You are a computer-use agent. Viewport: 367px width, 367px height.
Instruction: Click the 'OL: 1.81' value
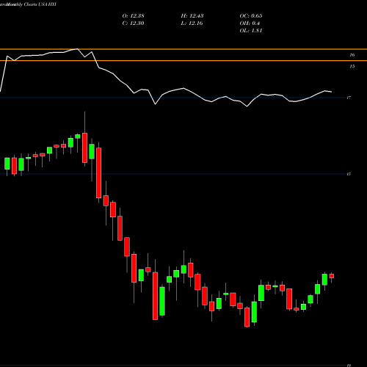click(251, 31)
